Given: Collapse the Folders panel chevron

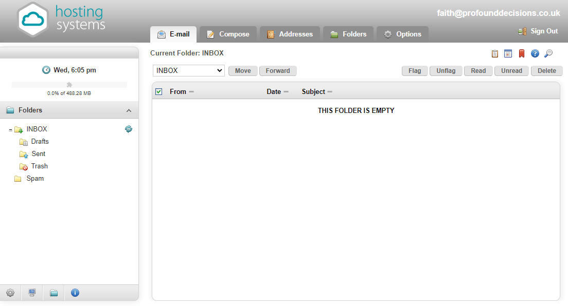Looking at the screenshot, I should (129, 110).
